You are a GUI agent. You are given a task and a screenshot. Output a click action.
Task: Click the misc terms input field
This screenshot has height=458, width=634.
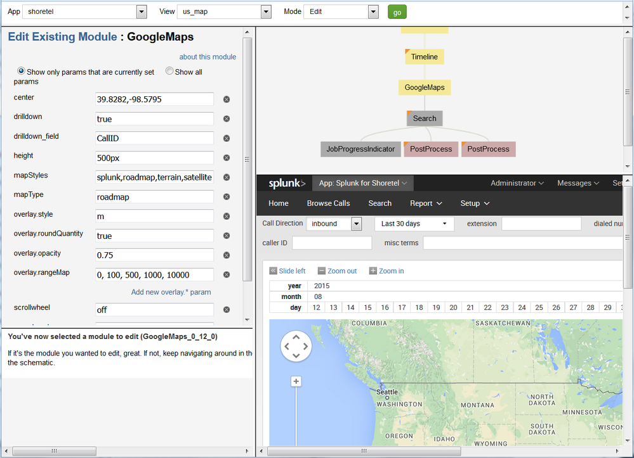pyautogui.click(x=523, y=243)
